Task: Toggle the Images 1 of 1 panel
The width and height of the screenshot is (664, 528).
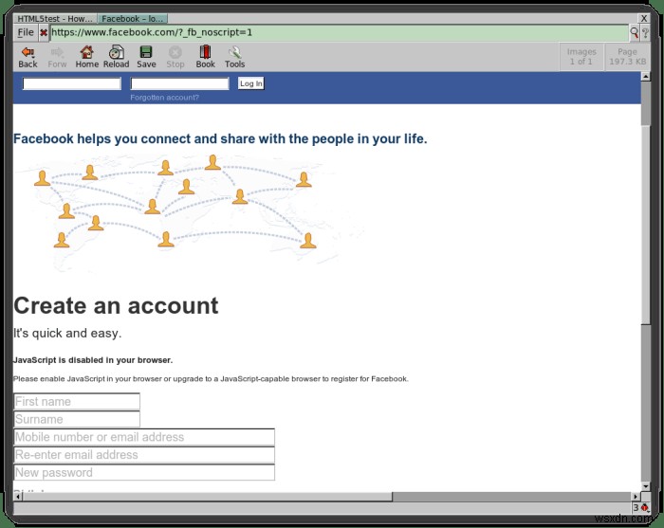Action: (581, 57)
